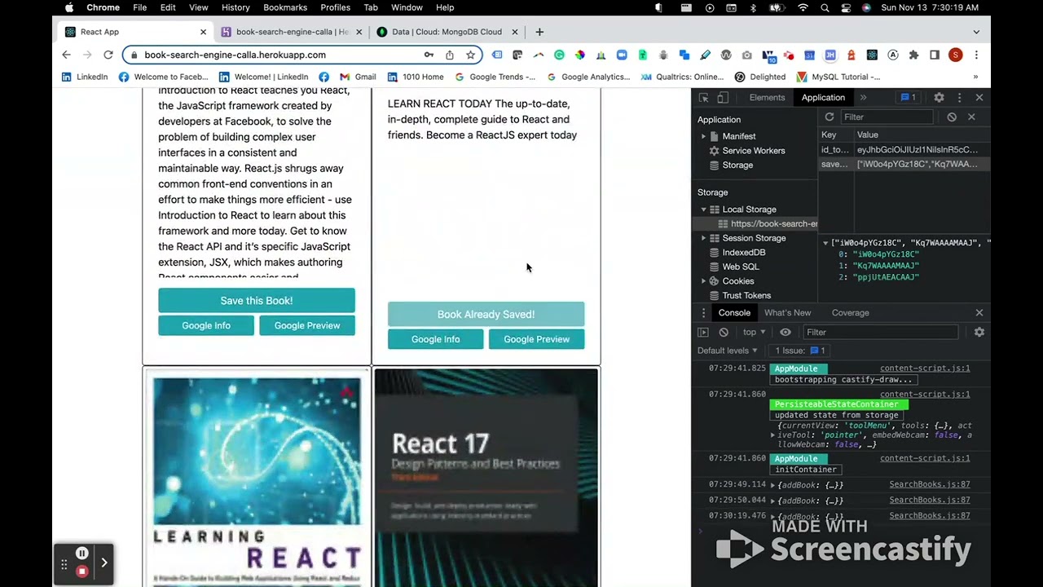Viewport: 1043px width, 587px height.
Task: Open the Default levels dropdown
Action: coord(727,351)
